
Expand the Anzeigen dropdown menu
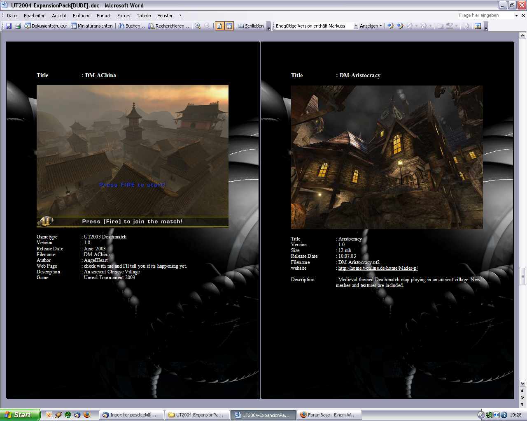pyautogui.click(x=371, y=26)
